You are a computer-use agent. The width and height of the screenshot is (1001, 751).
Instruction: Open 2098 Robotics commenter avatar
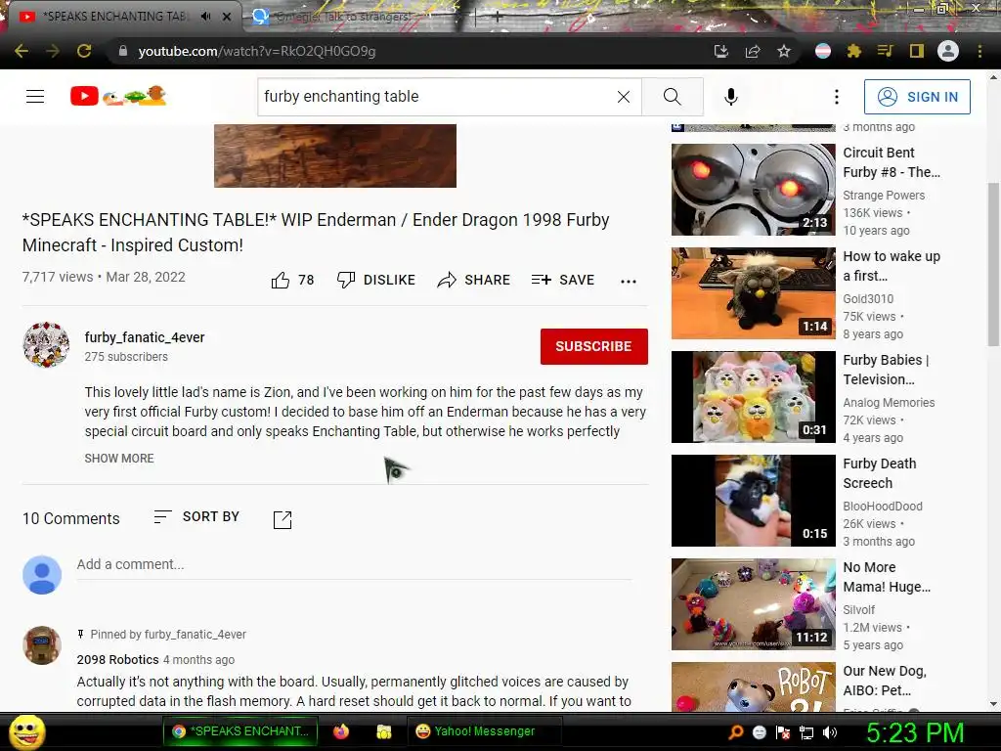42,645
